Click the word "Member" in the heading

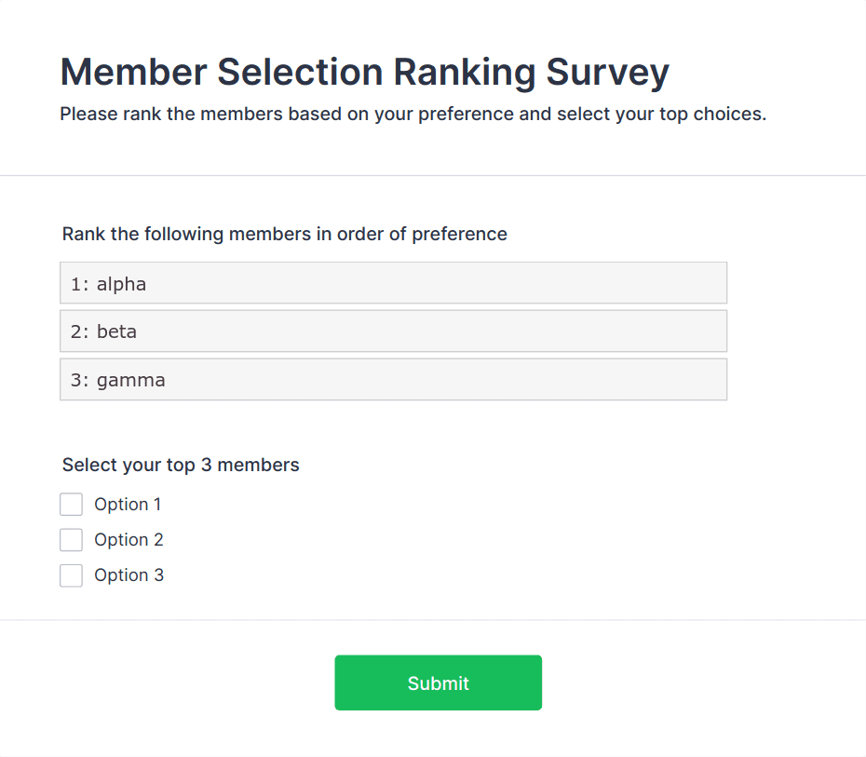[x=129, y=72]
